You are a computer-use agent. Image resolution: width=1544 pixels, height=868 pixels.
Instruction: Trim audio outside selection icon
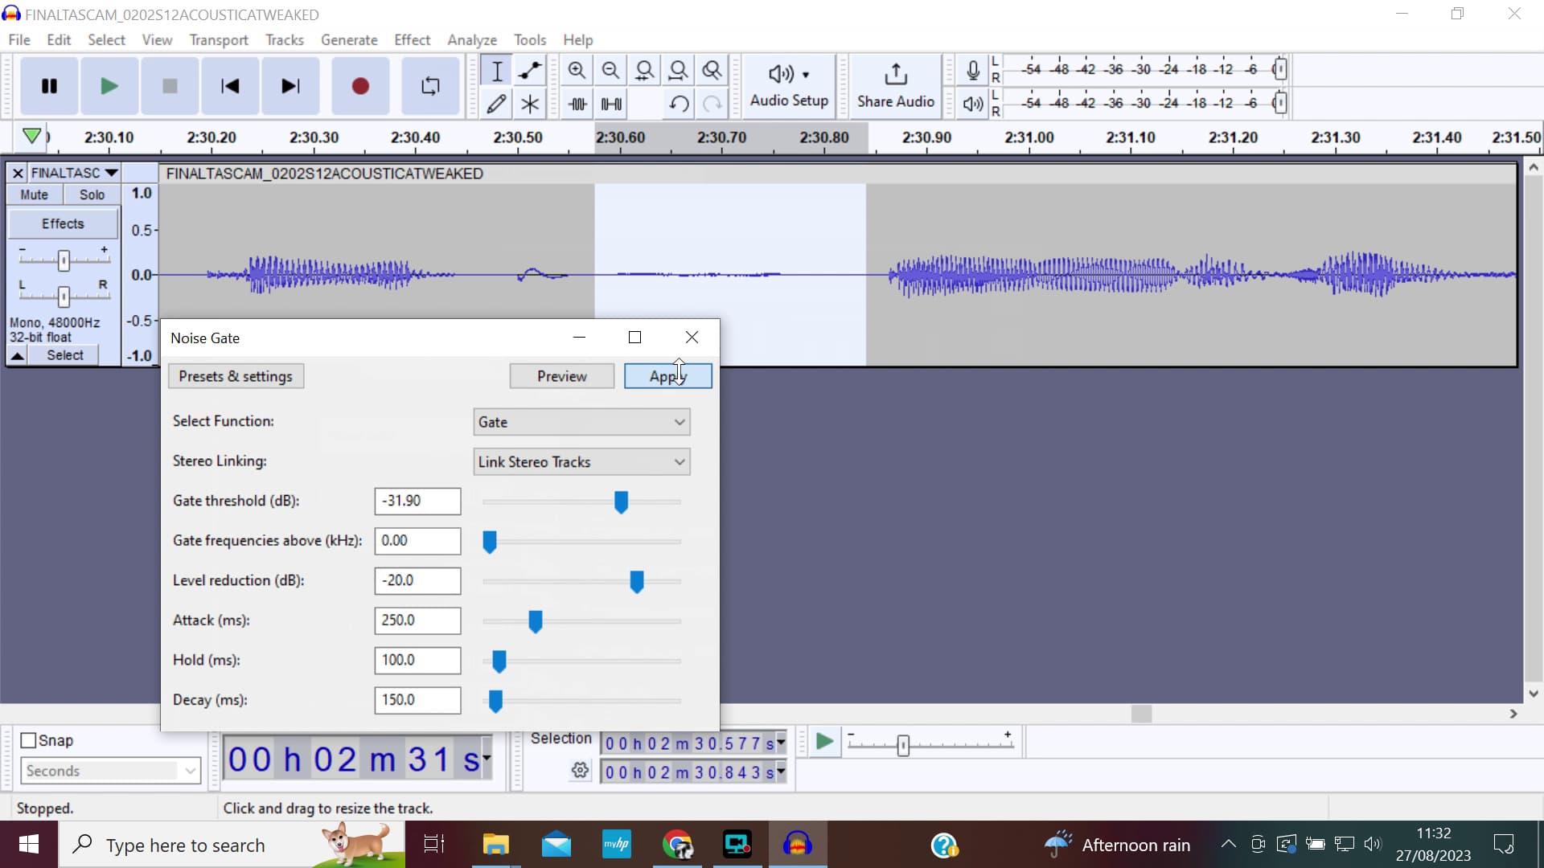577,104
